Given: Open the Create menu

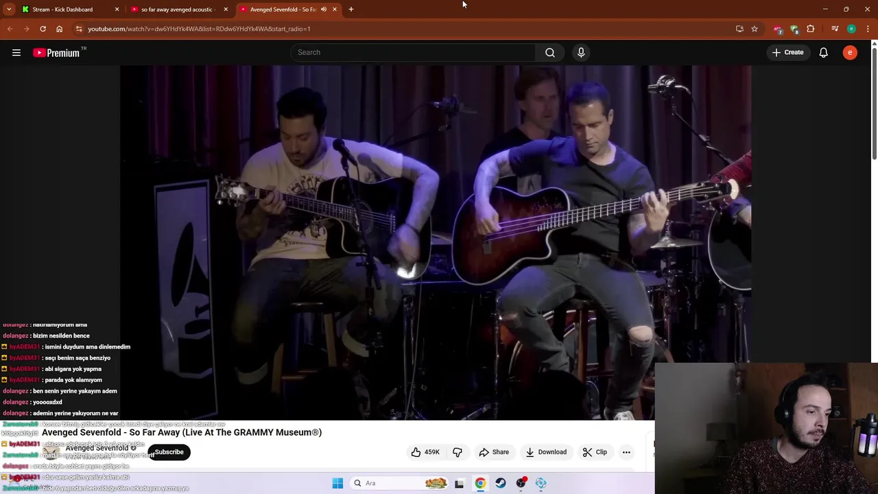Looking at the screenshot, I should [x=787, y=52].
